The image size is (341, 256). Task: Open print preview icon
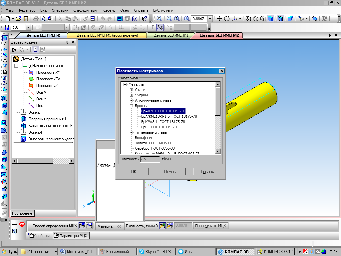pyautogui.click(x=43, y=19)
